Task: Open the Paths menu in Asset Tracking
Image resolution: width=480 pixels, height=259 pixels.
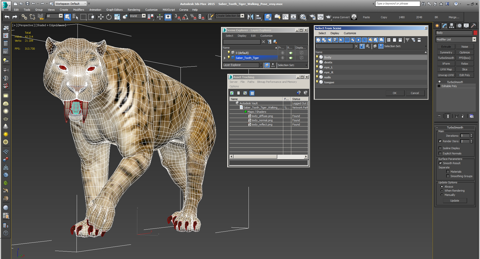Action: pyautogui.click(x=251, y=82)
